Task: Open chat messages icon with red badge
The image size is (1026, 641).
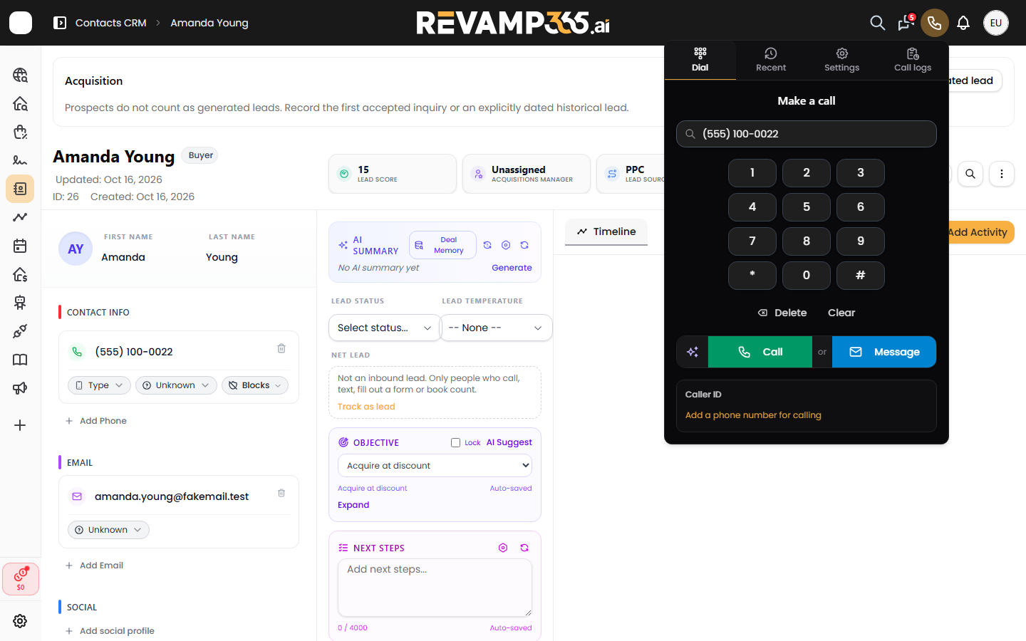Action: (x=906, y=23)
